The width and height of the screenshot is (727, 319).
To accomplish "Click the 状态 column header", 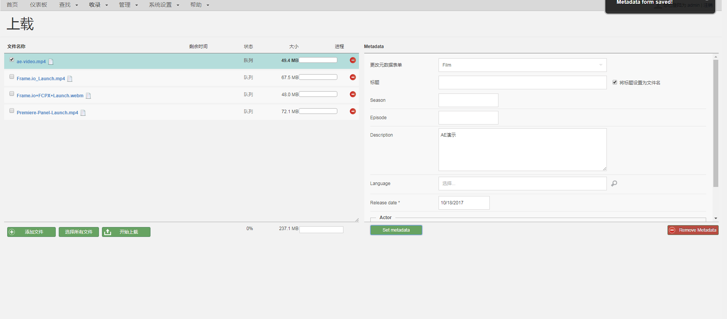I will pyautogui.click(x=248, y=47).
